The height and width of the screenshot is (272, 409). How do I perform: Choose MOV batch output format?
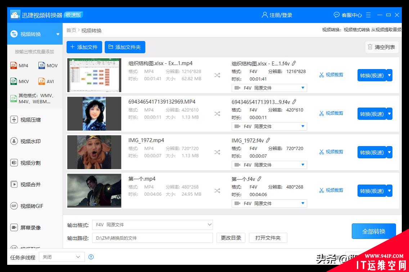tap(48, 65)
